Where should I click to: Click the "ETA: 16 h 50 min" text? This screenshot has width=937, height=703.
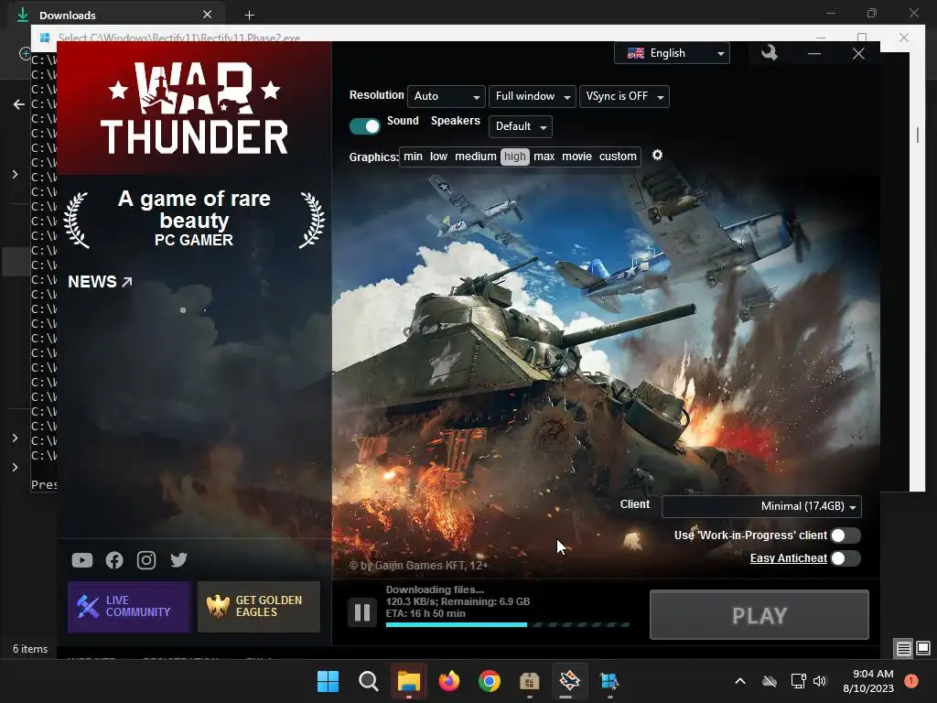(x=425, y=613)
